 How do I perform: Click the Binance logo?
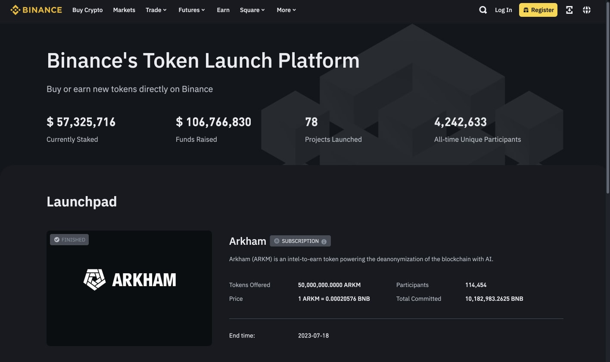click(x=36, y=10)
